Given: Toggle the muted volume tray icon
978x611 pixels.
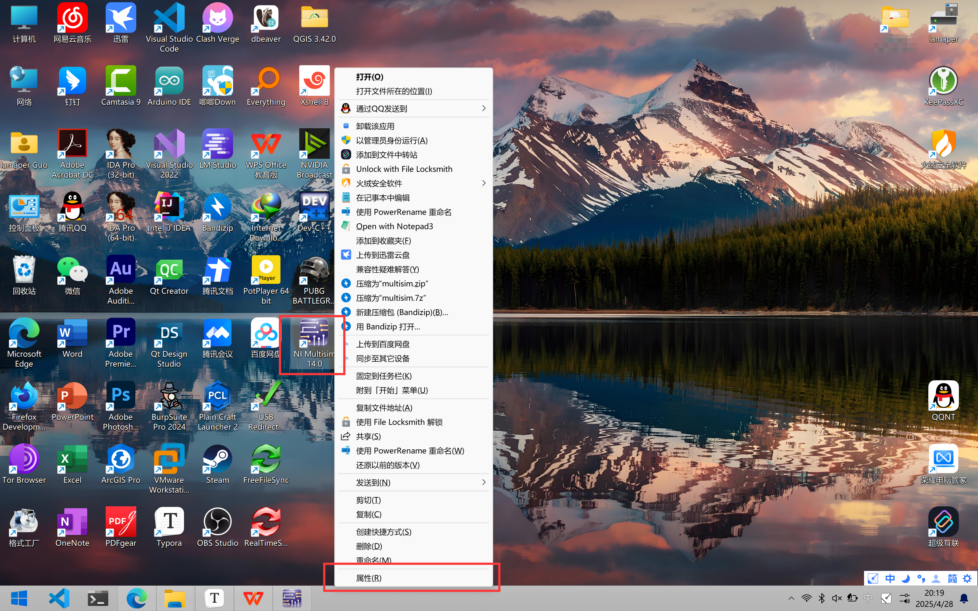Looking at the screenshot, I should pos(837,599).
